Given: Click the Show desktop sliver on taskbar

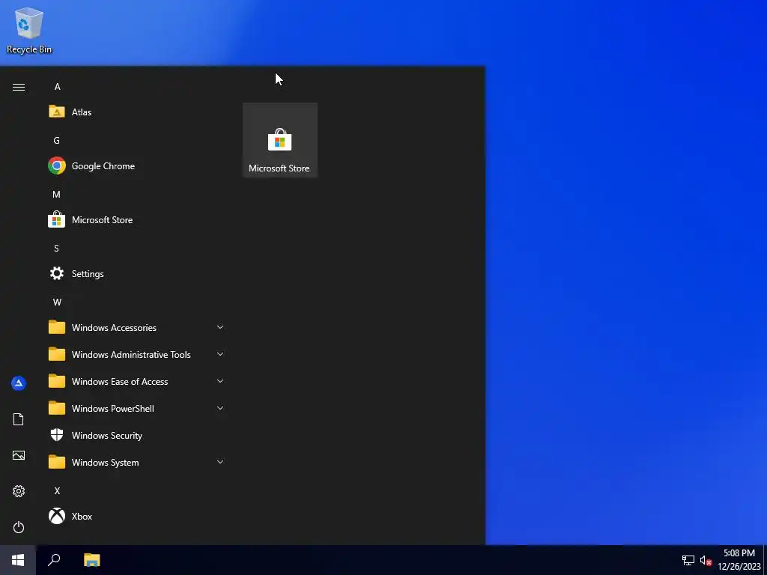Looking at the screenshot, I should [x=765, y=560].
